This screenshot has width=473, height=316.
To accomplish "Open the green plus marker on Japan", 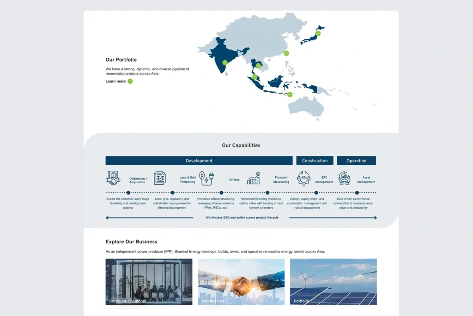I will pos(318,33).
